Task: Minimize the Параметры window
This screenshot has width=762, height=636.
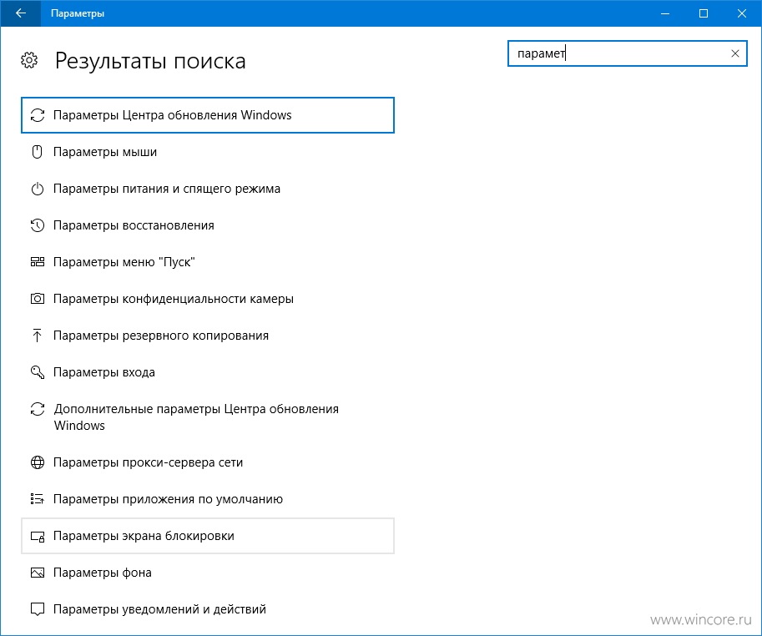Action: (665, 13)
